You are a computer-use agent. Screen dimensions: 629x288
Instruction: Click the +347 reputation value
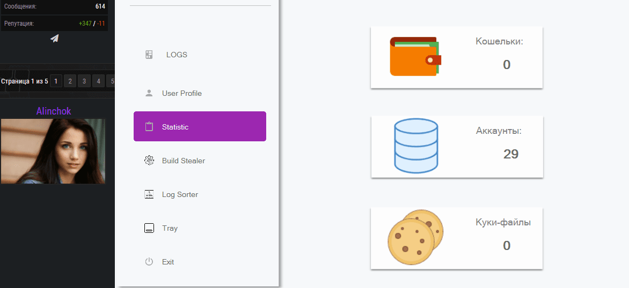pos(85,24)
